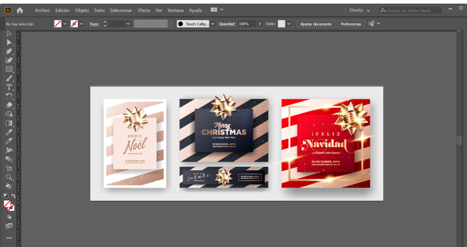Adjust the stroke weight stepper arrows
The image size is (467, 247).
(x=104, y=24)
